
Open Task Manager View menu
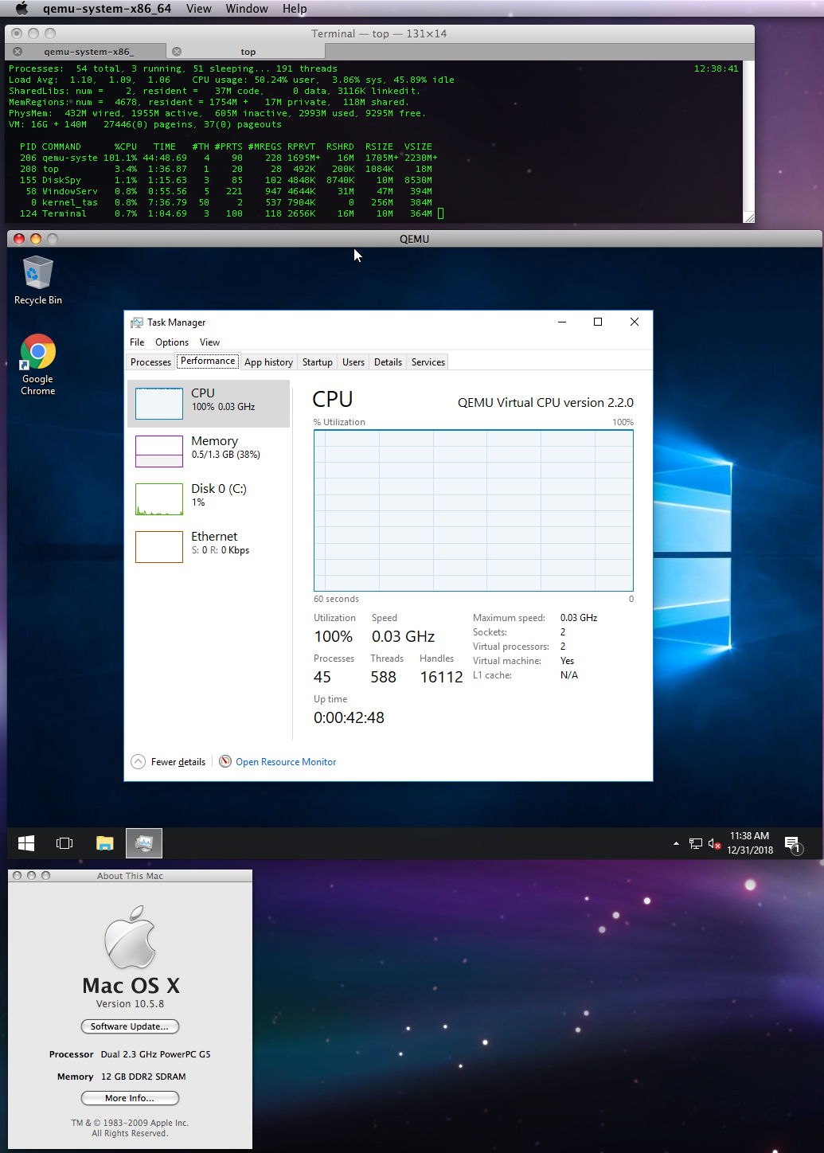[209, 342]
